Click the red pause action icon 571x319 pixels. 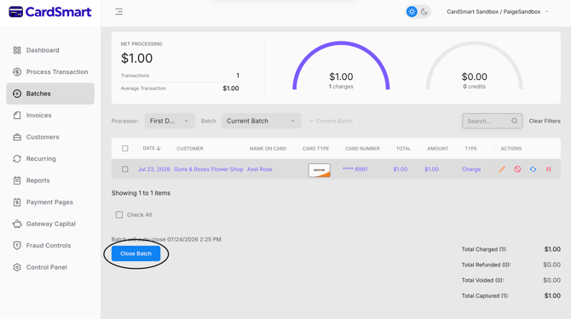(x=549, y=169)
